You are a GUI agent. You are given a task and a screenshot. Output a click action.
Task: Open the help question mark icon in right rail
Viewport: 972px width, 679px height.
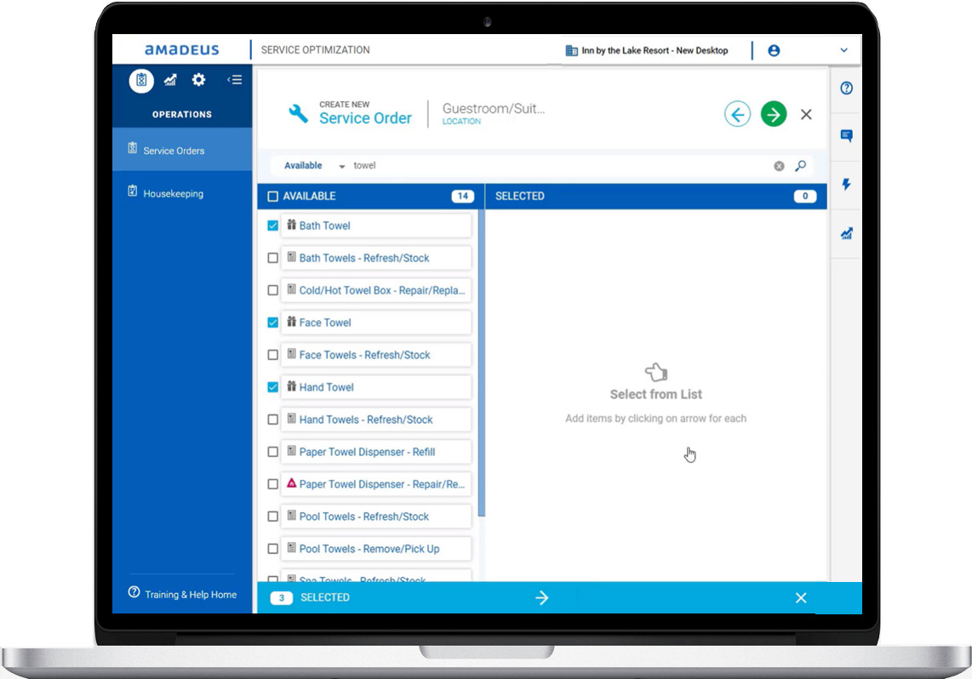tap(846, 88)
